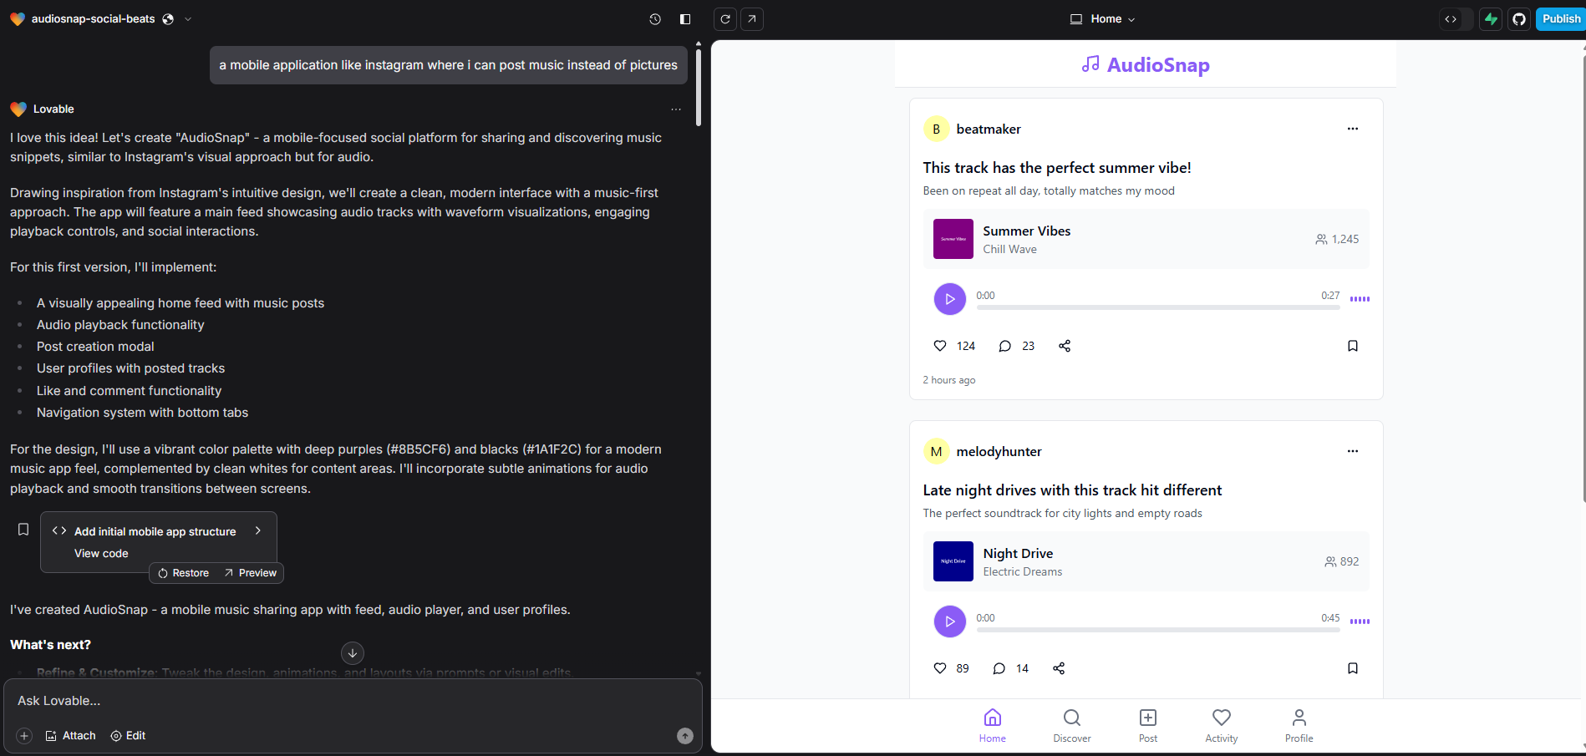The image size is (1586, 756).
Task: Open version history clock icon
Action: (655, 19)
